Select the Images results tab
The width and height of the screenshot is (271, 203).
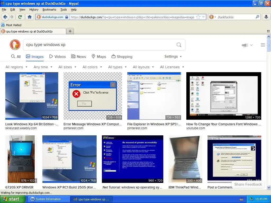[35, 57]
